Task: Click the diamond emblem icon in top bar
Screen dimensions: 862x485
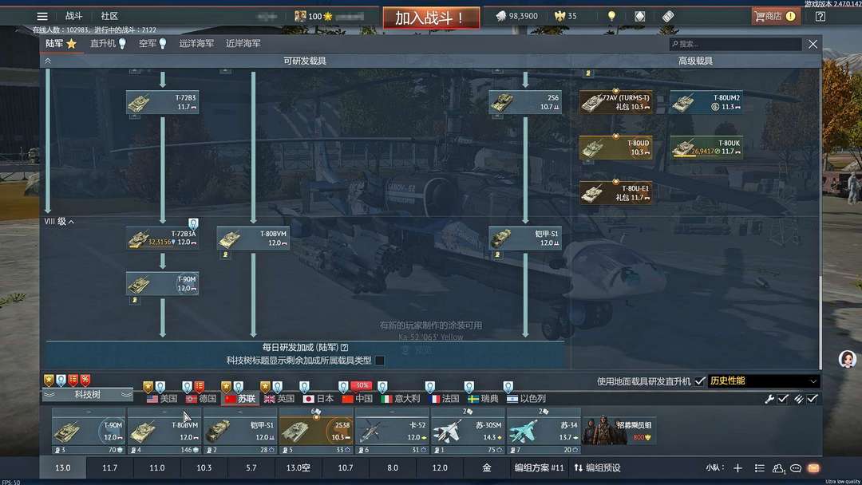Action: click(x=639, y=17)
